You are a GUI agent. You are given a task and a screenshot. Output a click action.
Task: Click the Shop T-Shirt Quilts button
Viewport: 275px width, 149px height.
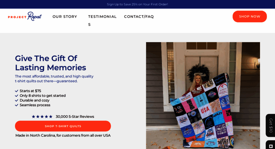(x=63, y=126)
